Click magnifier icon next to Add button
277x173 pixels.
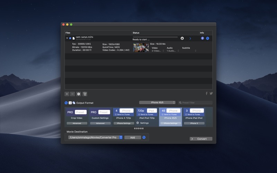tap(144, 137)
